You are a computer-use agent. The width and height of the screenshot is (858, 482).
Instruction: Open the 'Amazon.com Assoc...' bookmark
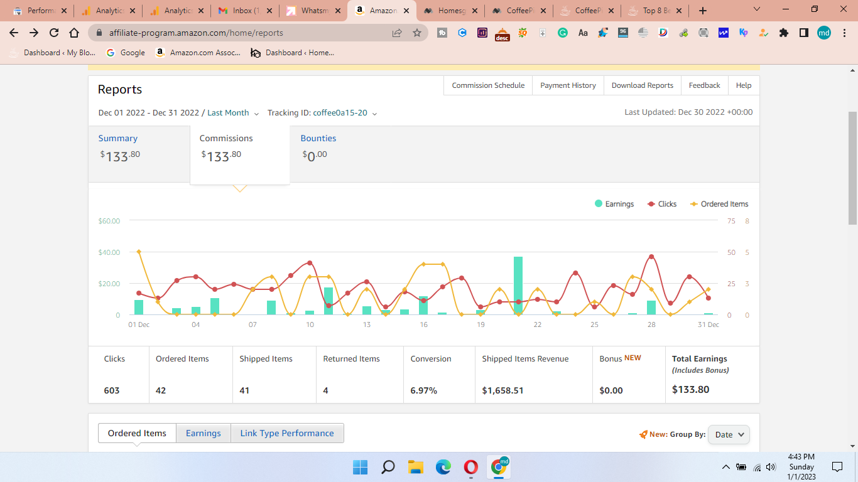198,53
